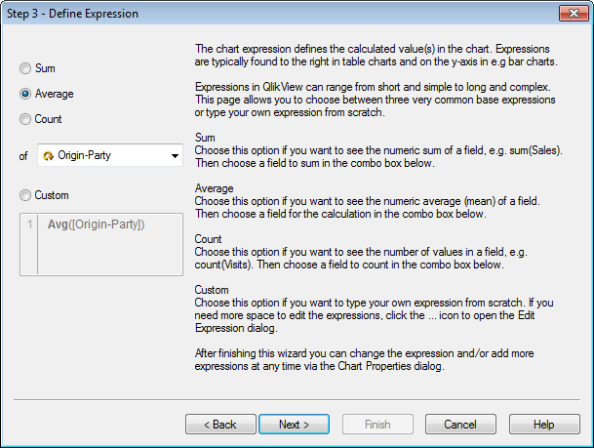Go to previous step with Back button
Screen dimensions: 594x448
[220, 425]
